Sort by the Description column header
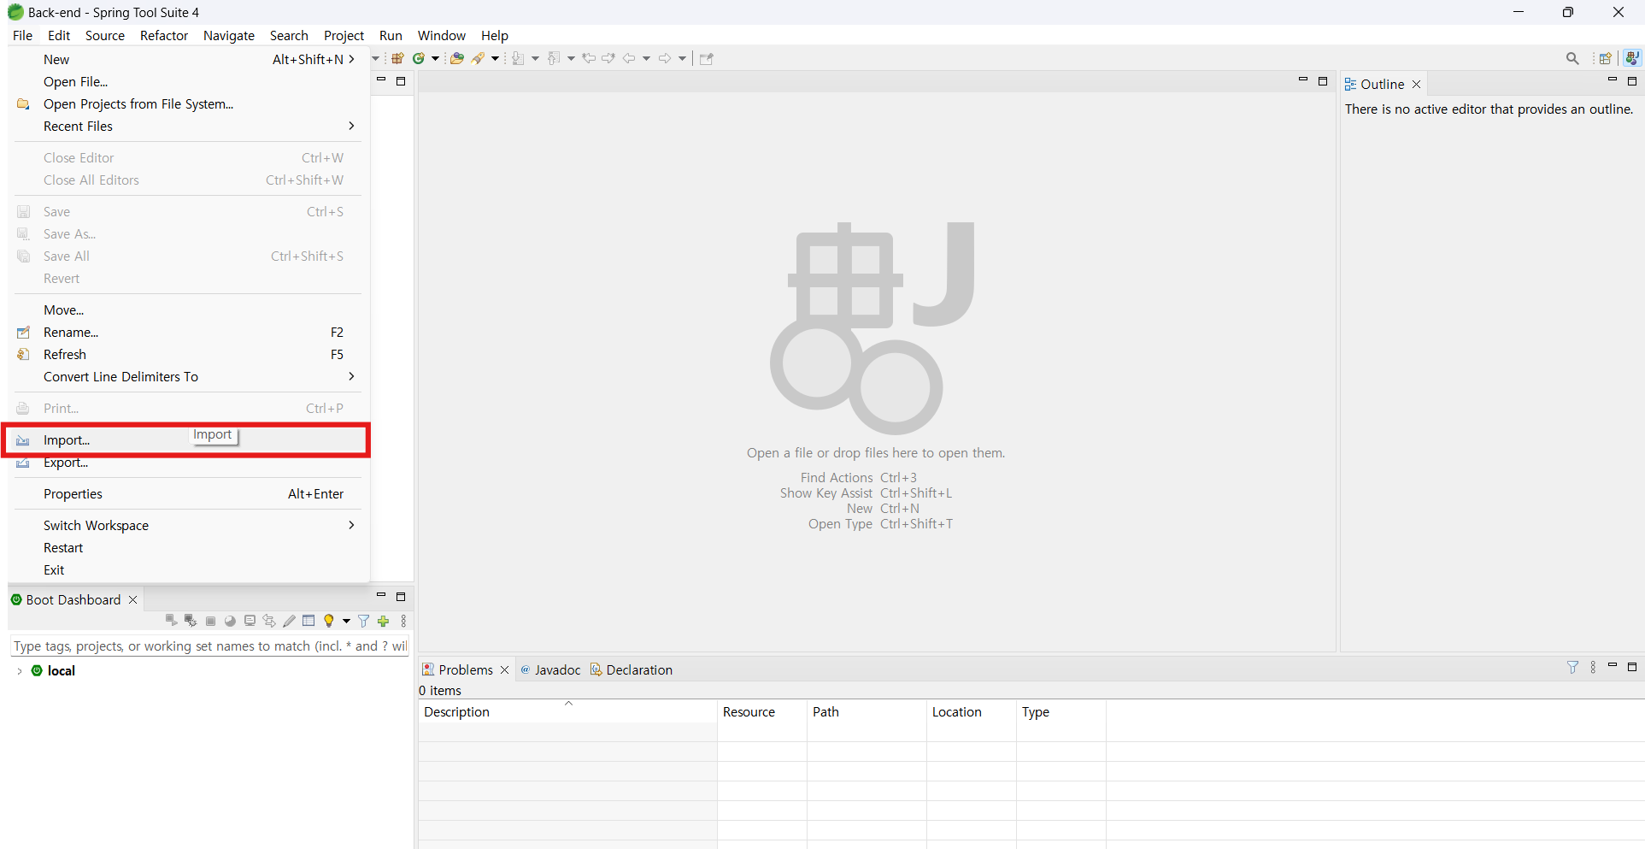This screenshot has height=849, width=1645. point(567,712)
